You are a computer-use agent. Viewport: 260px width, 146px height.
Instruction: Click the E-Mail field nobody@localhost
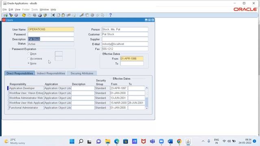pyautogui.click(x=125, y=44)
